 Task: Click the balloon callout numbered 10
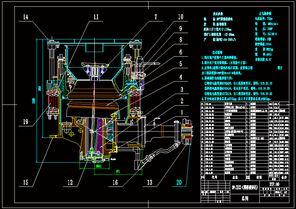pyautogui.click(x=181, y=16)
